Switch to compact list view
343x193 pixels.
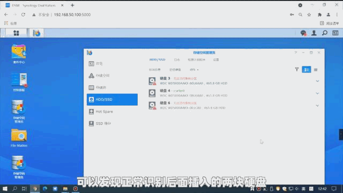[x=316, y=70]
